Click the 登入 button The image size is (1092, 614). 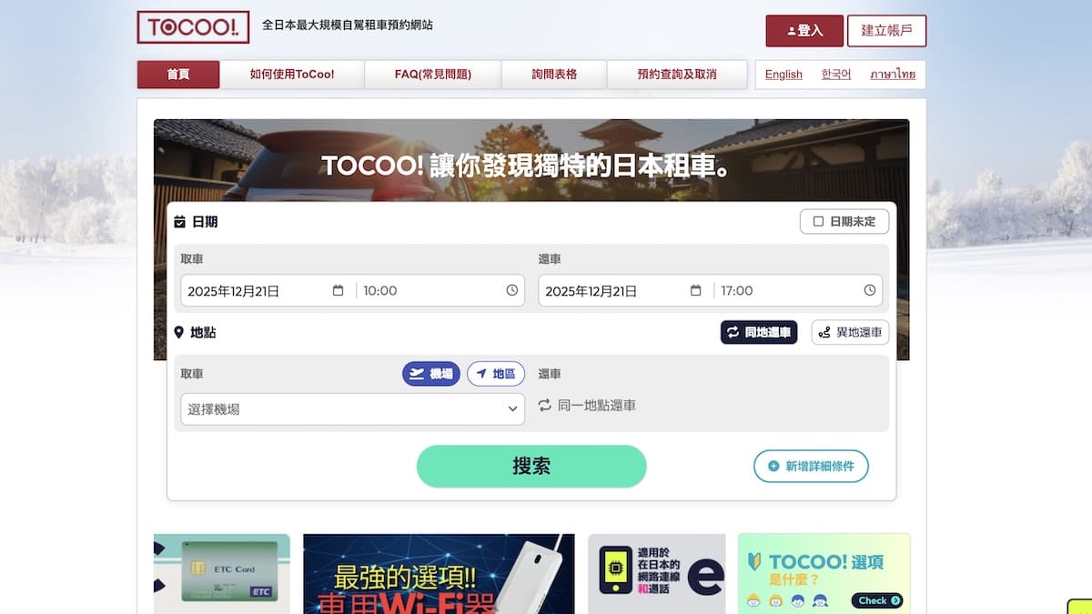[x=804, y=31]
